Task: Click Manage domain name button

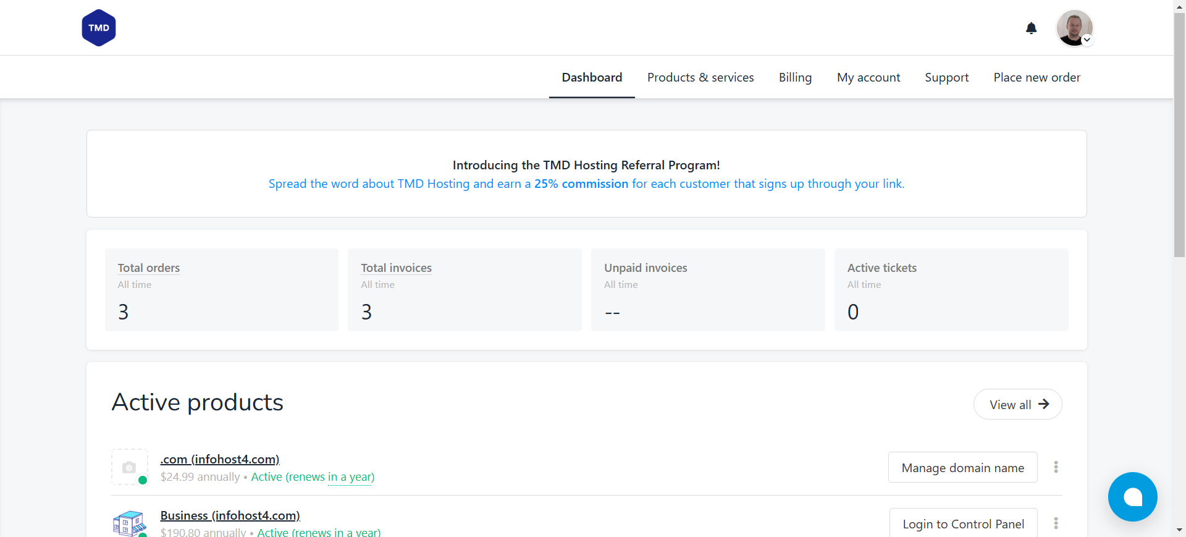Action: [962, 467]
